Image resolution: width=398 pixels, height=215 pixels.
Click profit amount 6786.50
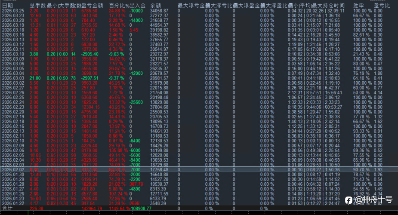[89, 11]
